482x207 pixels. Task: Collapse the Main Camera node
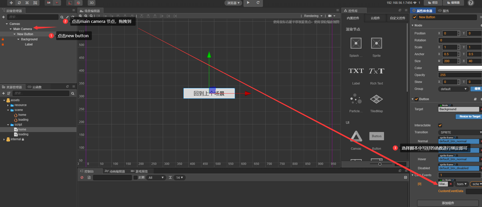coord(11,29)
